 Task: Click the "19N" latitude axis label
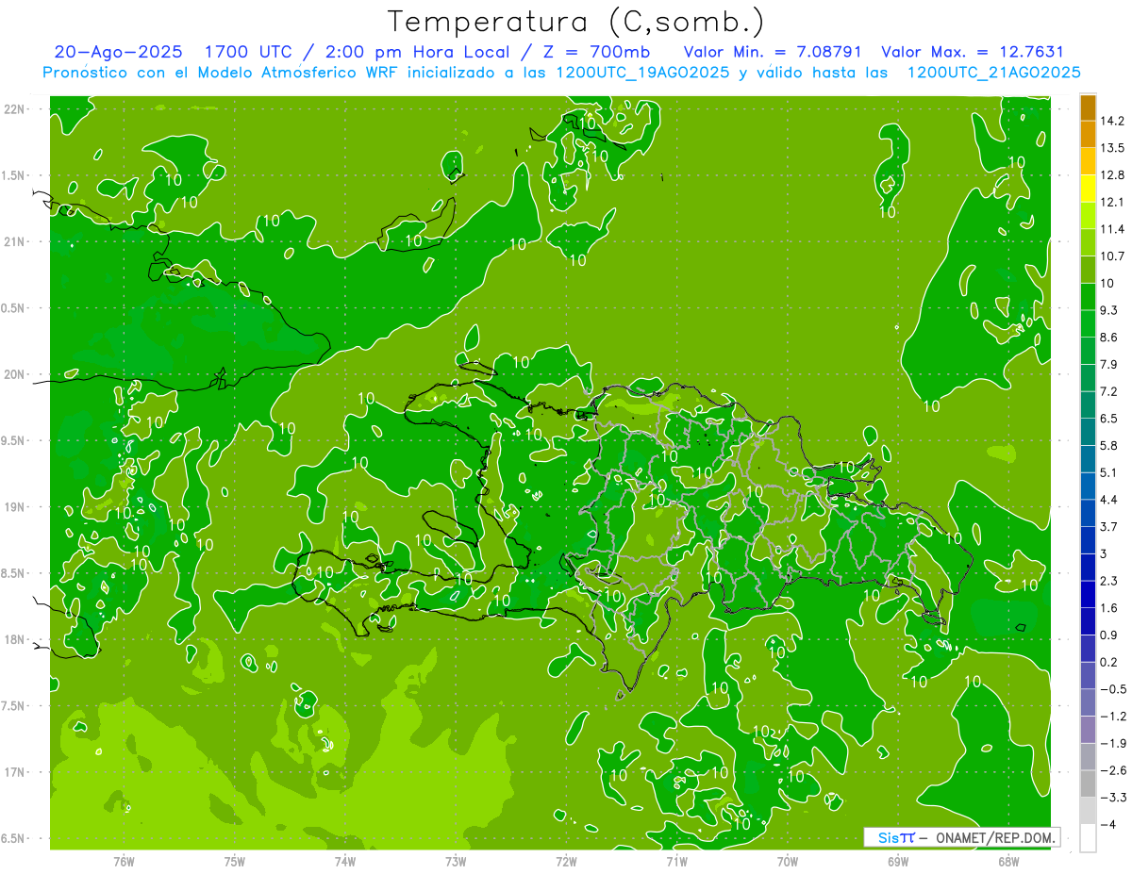click(15, 507)
